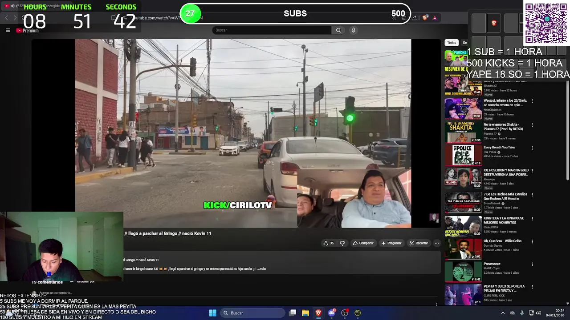The image size is (570, 320).
Task: Click the Brave shield icon in address bar
Action: [x=425, y=18]
